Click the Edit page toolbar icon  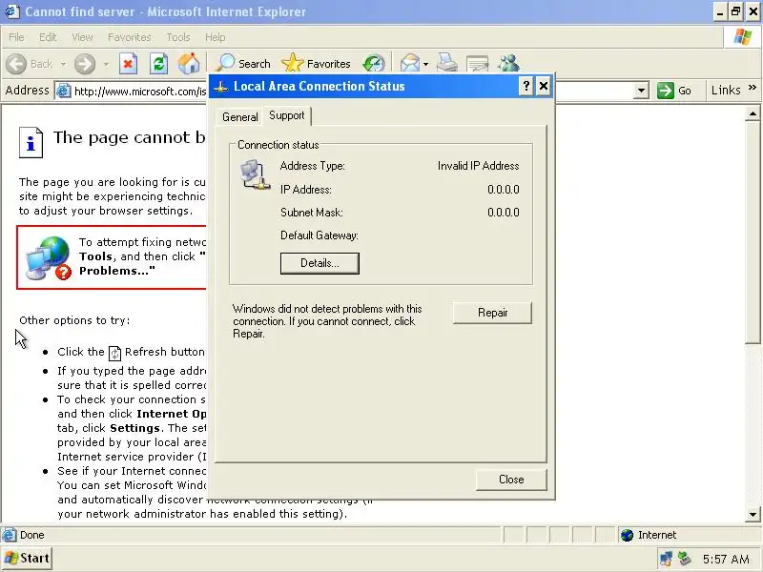coord(477,64)
